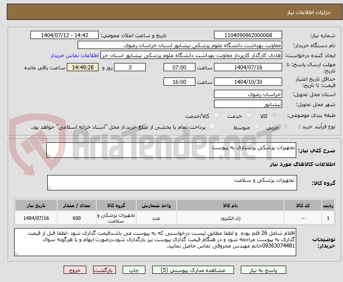Viewport: 343px width, 282px height.
Task: Click the 'اطلاعات کالاهای مورد نیاز' section heading
Action: [x=302, y=164]
